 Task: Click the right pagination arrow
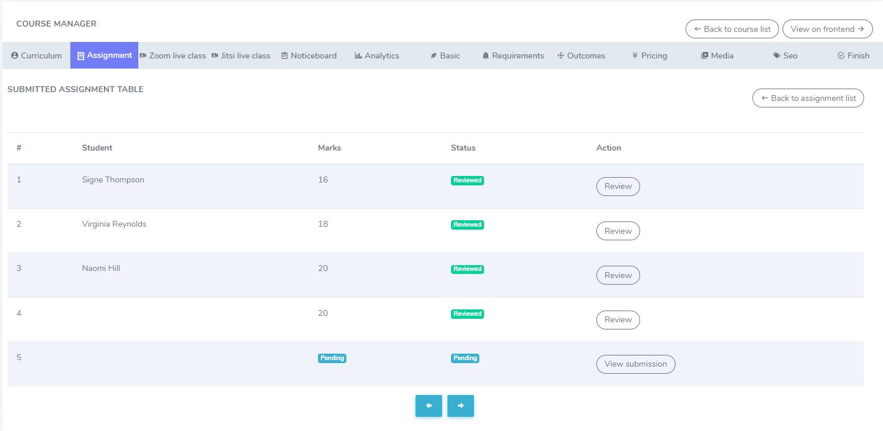[460, 406]
